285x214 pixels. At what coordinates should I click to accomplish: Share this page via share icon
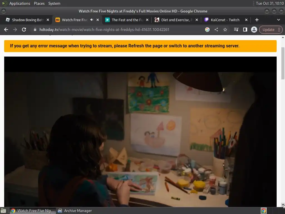[x=216, y=30]
